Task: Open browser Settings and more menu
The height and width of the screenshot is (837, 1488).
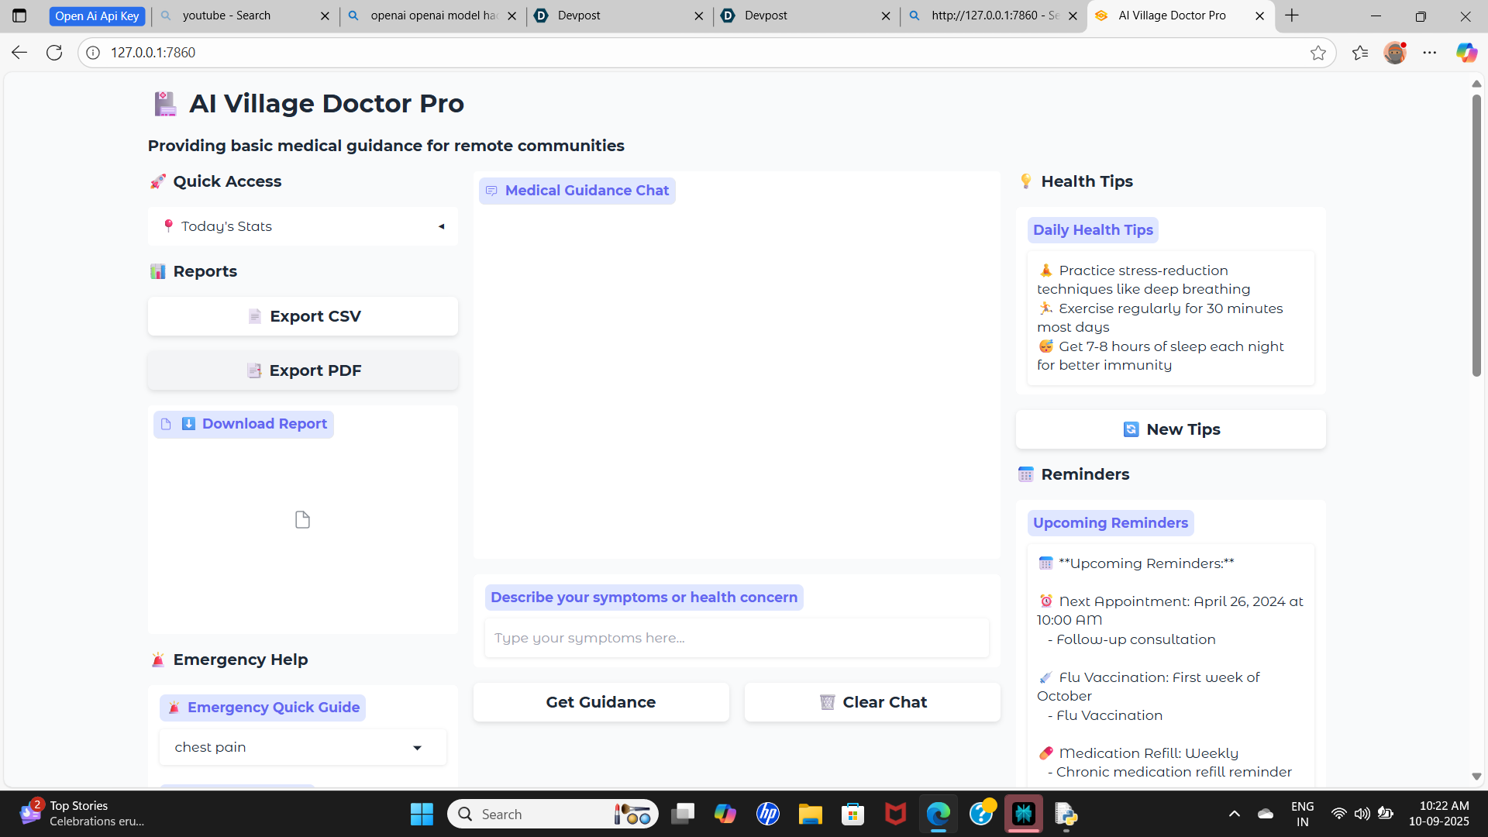Action: [x=1430, y=53]
